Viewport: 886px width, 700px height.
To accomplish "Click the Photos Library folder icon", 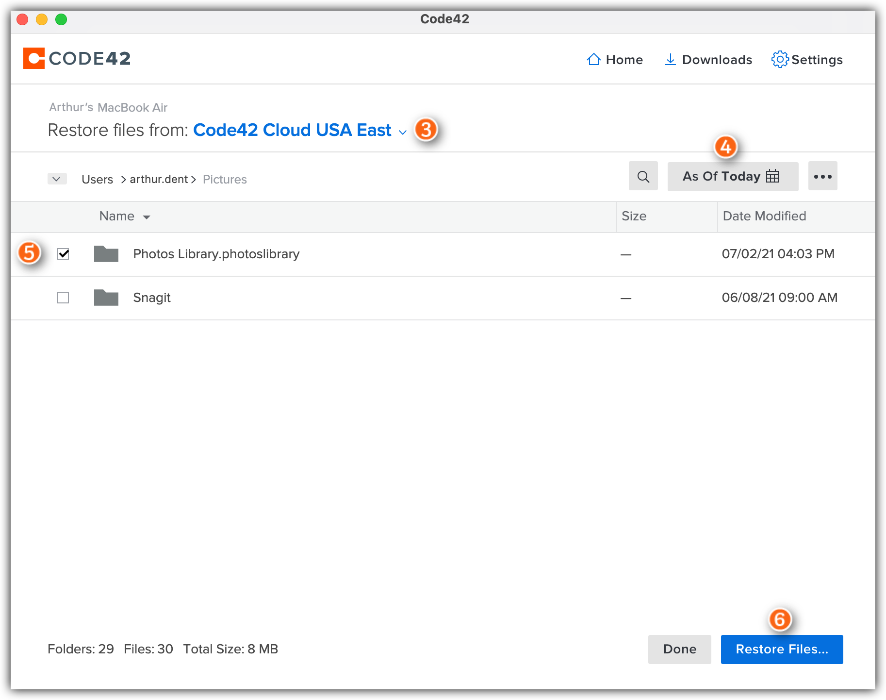I will [106, 254].
